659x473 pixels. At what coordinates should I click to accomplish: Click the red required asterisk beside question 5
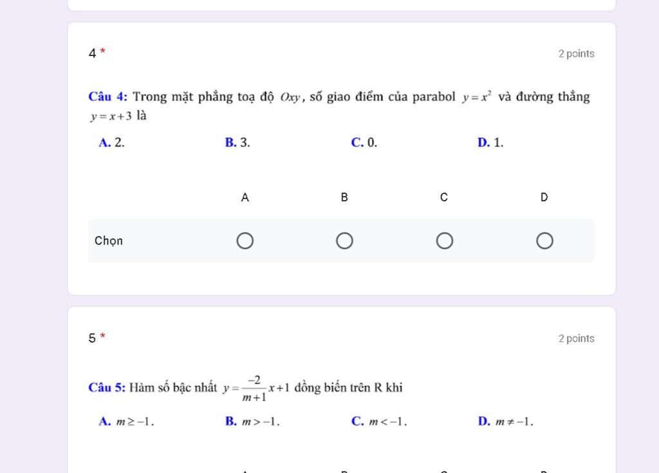pyautogui.click(x=102, y=337)
